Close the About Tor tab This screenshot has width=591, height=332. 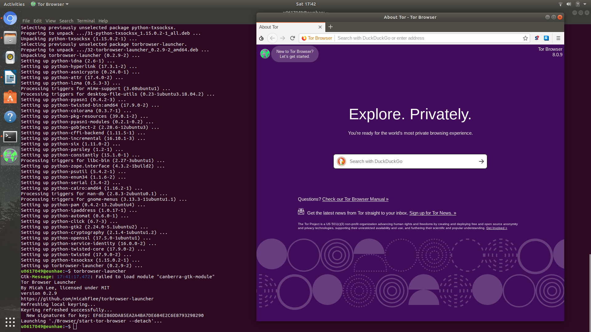[x=320, y=27]
